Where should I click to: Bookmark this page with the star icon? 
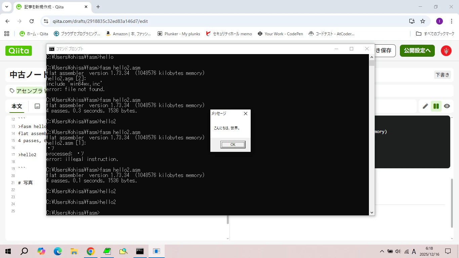(x=423, y=21)
